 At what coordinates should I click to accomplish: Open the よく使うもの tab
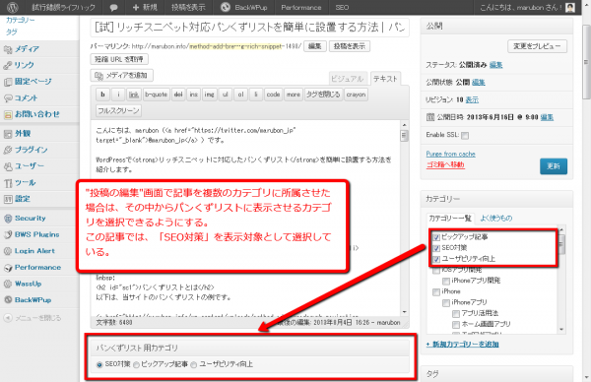(496, 219)
